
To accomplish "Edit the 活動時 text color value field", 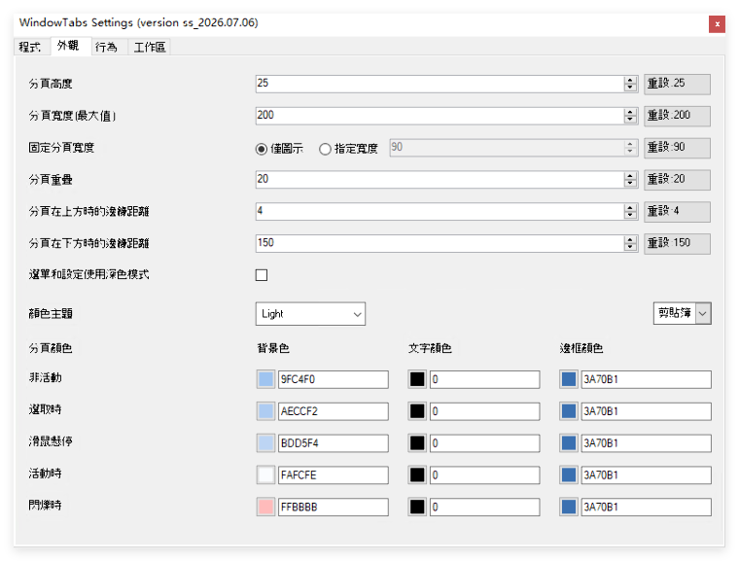I will (x=484, y=475).
